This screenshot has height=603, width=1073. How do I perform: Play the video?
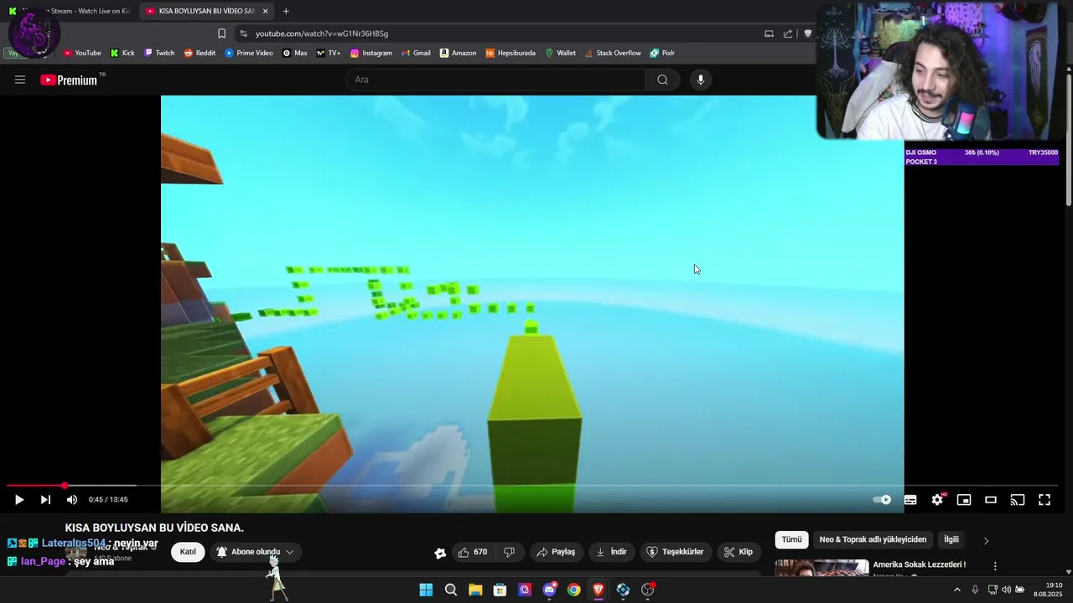click(x=18, y=500)
